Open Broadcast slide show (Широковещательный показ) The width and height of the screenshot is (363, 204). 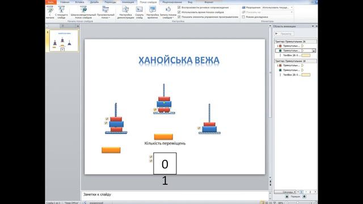pyautogui.click(x=83, y=12)
